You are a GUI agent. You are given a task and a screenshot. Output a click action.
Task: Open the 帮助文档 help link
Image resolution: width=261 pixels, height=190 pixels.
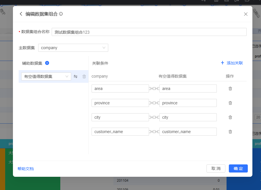pos(26,169)
